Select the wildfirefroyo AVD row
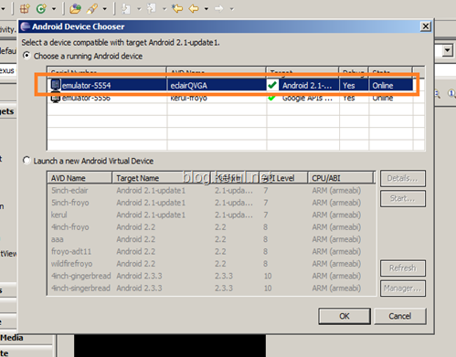Screen dimensions: 456x357 tap(211, 264)
